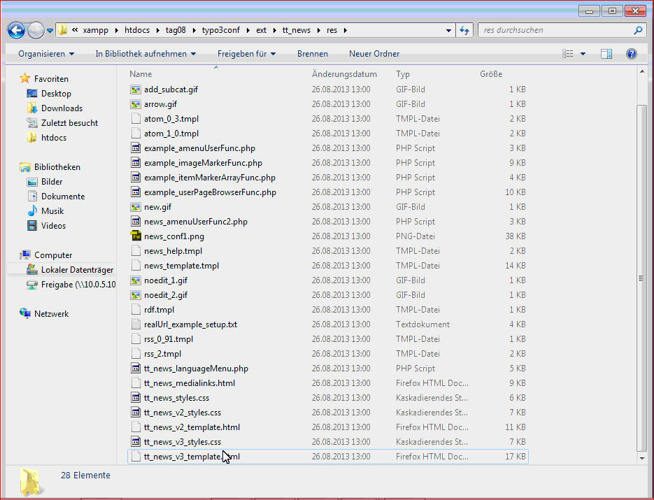Screen dimensions: 654x500
Task: Click the refresh icon beside address bar
Action: pos(464,31)
